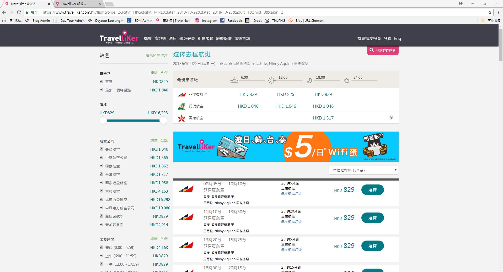Click 機票進度檢查 ticket status link

[369, 39]
